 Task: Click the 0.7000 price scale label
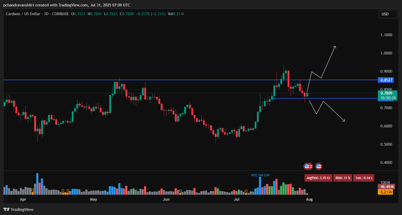[386, 108]
